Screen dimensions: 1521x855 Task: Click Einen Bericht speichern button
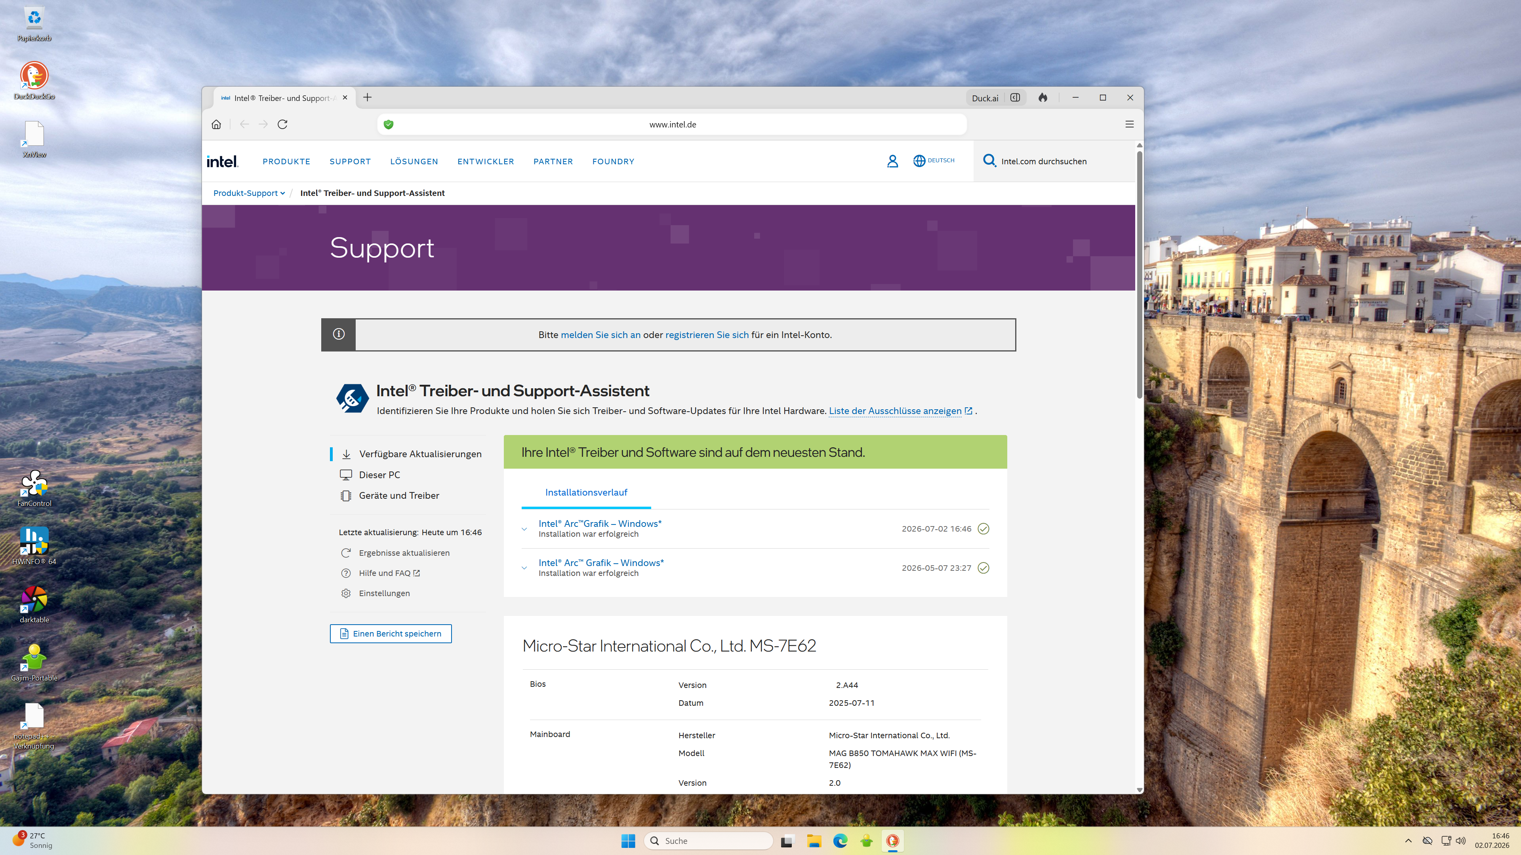(x=391, y=634)
